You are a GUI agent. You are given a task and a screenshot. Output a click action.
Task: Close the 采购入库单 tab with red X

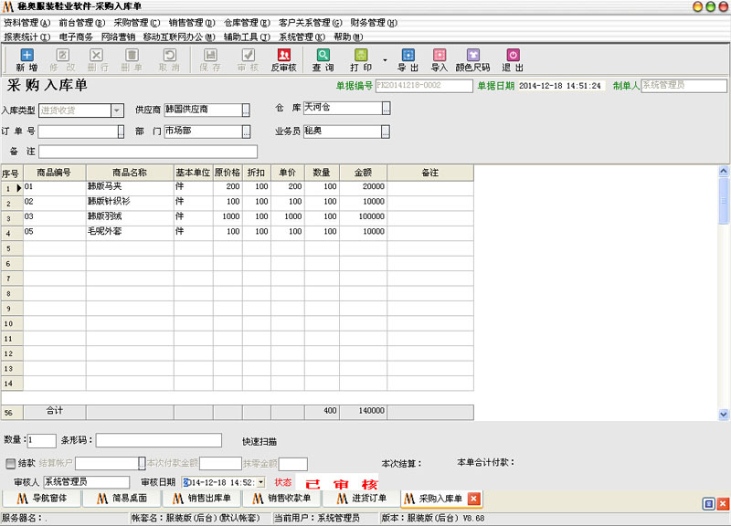pos(473,499)
